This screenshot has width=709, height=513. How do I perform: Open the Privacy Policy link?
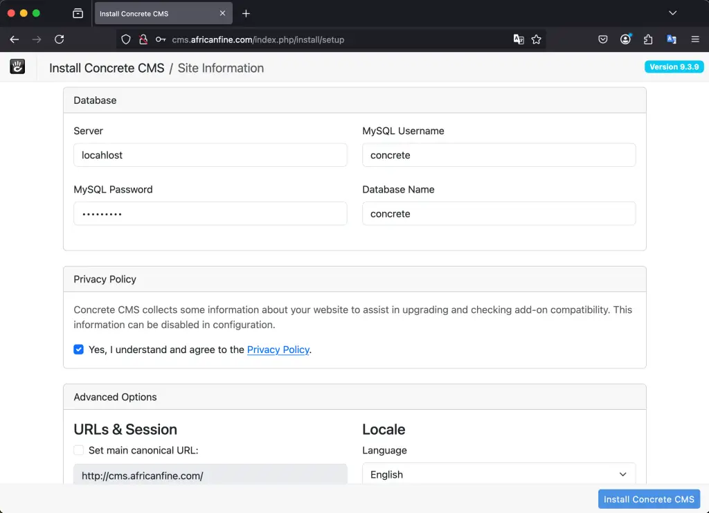point(278,350)
